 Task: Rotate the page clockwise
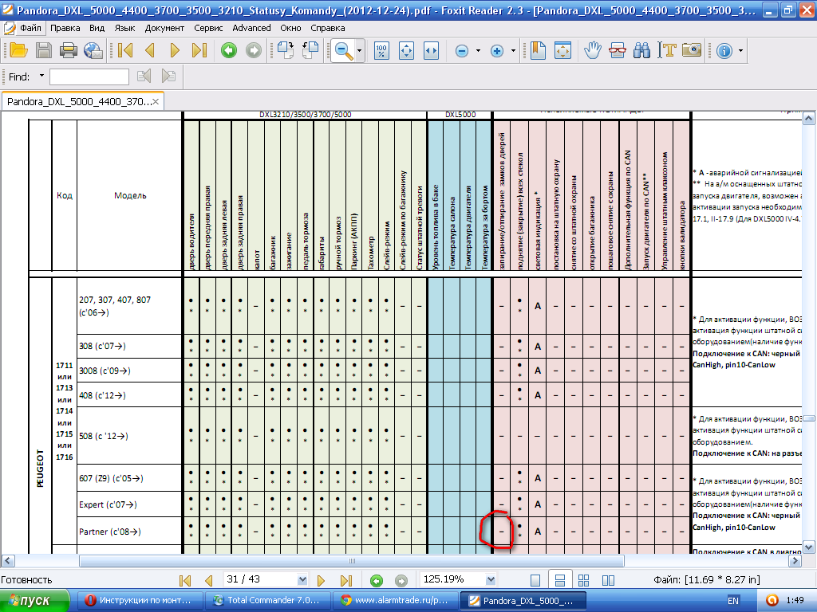point(286,50)
